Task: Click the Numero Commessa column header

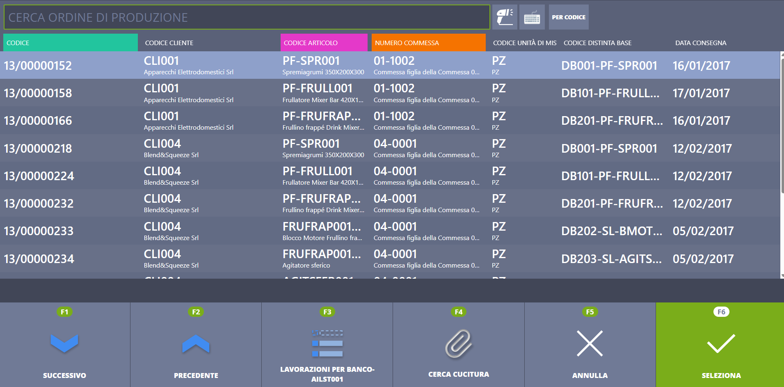Action: [x=428, y=43]
